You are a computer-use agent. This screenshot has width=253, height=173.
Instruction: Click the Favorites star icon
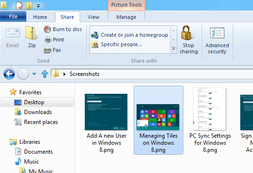pos(13,92)
